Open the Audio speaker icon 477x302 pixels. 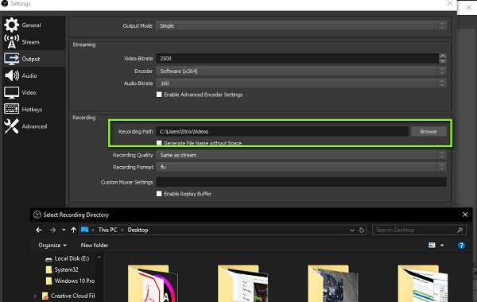[x=12, y=75]
